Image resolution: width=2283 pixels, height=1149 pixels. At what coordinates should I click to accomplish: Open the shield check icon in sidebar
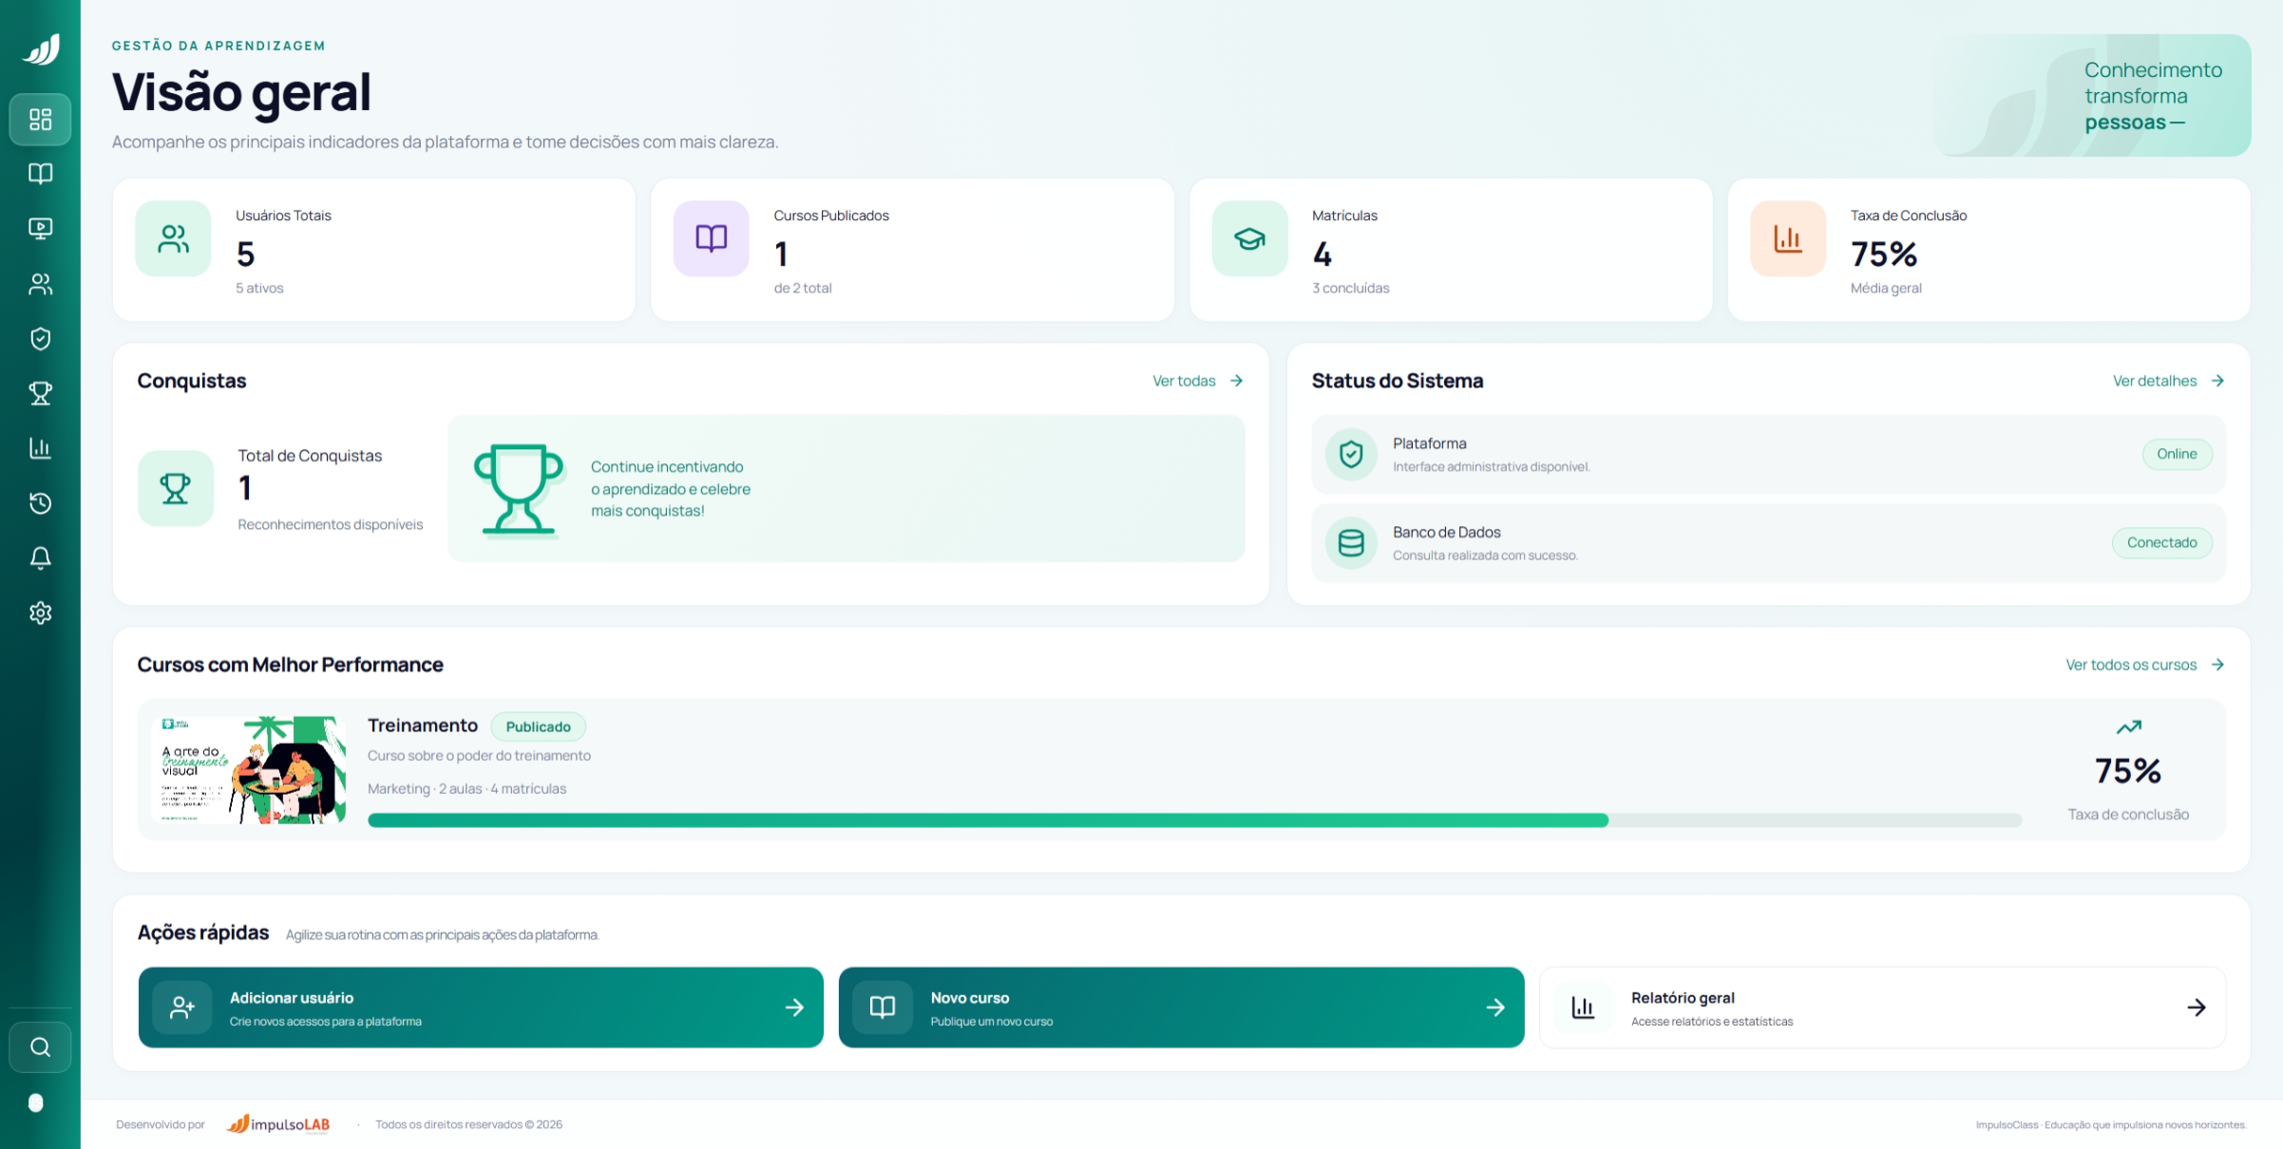(x=40, y=339)
